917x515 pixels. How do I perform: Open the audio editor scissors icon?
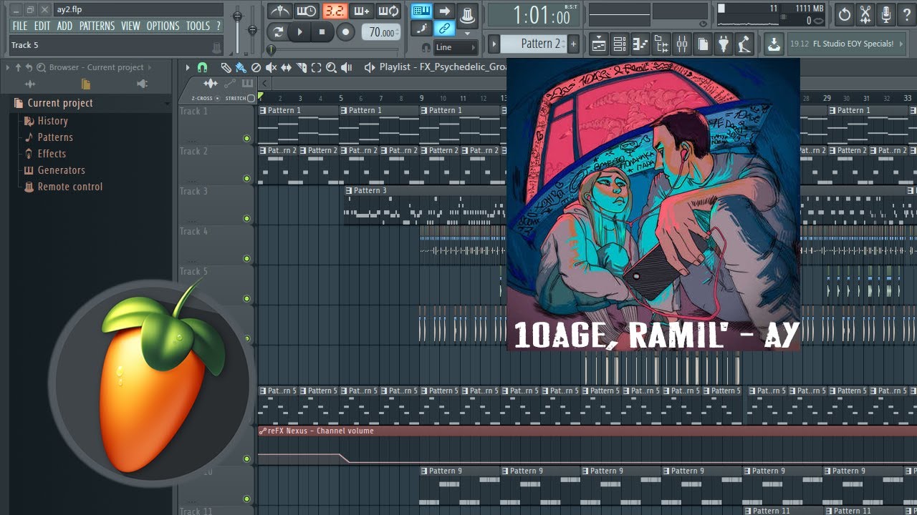tap(865, 14)
